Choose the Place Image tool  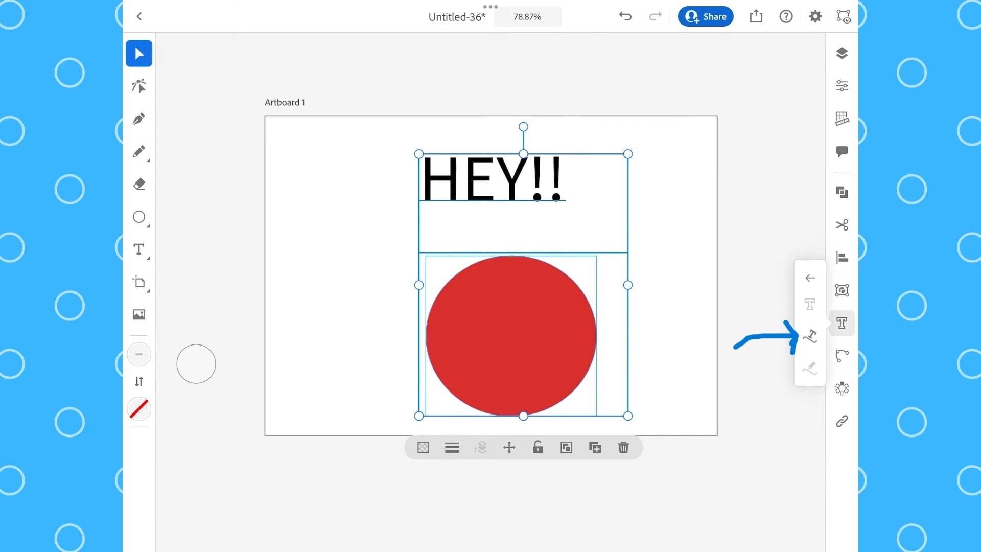[139, 314]
